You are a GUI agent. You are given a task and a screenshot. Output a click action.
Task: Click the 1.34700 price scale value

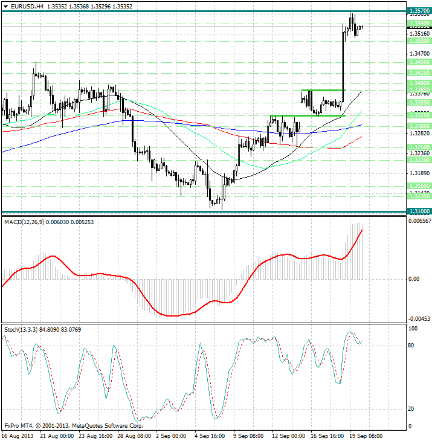(420, 53)
